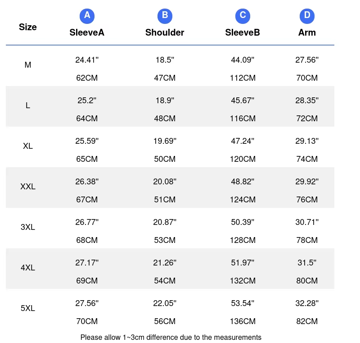Viewport: 360px width, 343px height.
Task: Click the XL size row label
Action: coord(28,146)
